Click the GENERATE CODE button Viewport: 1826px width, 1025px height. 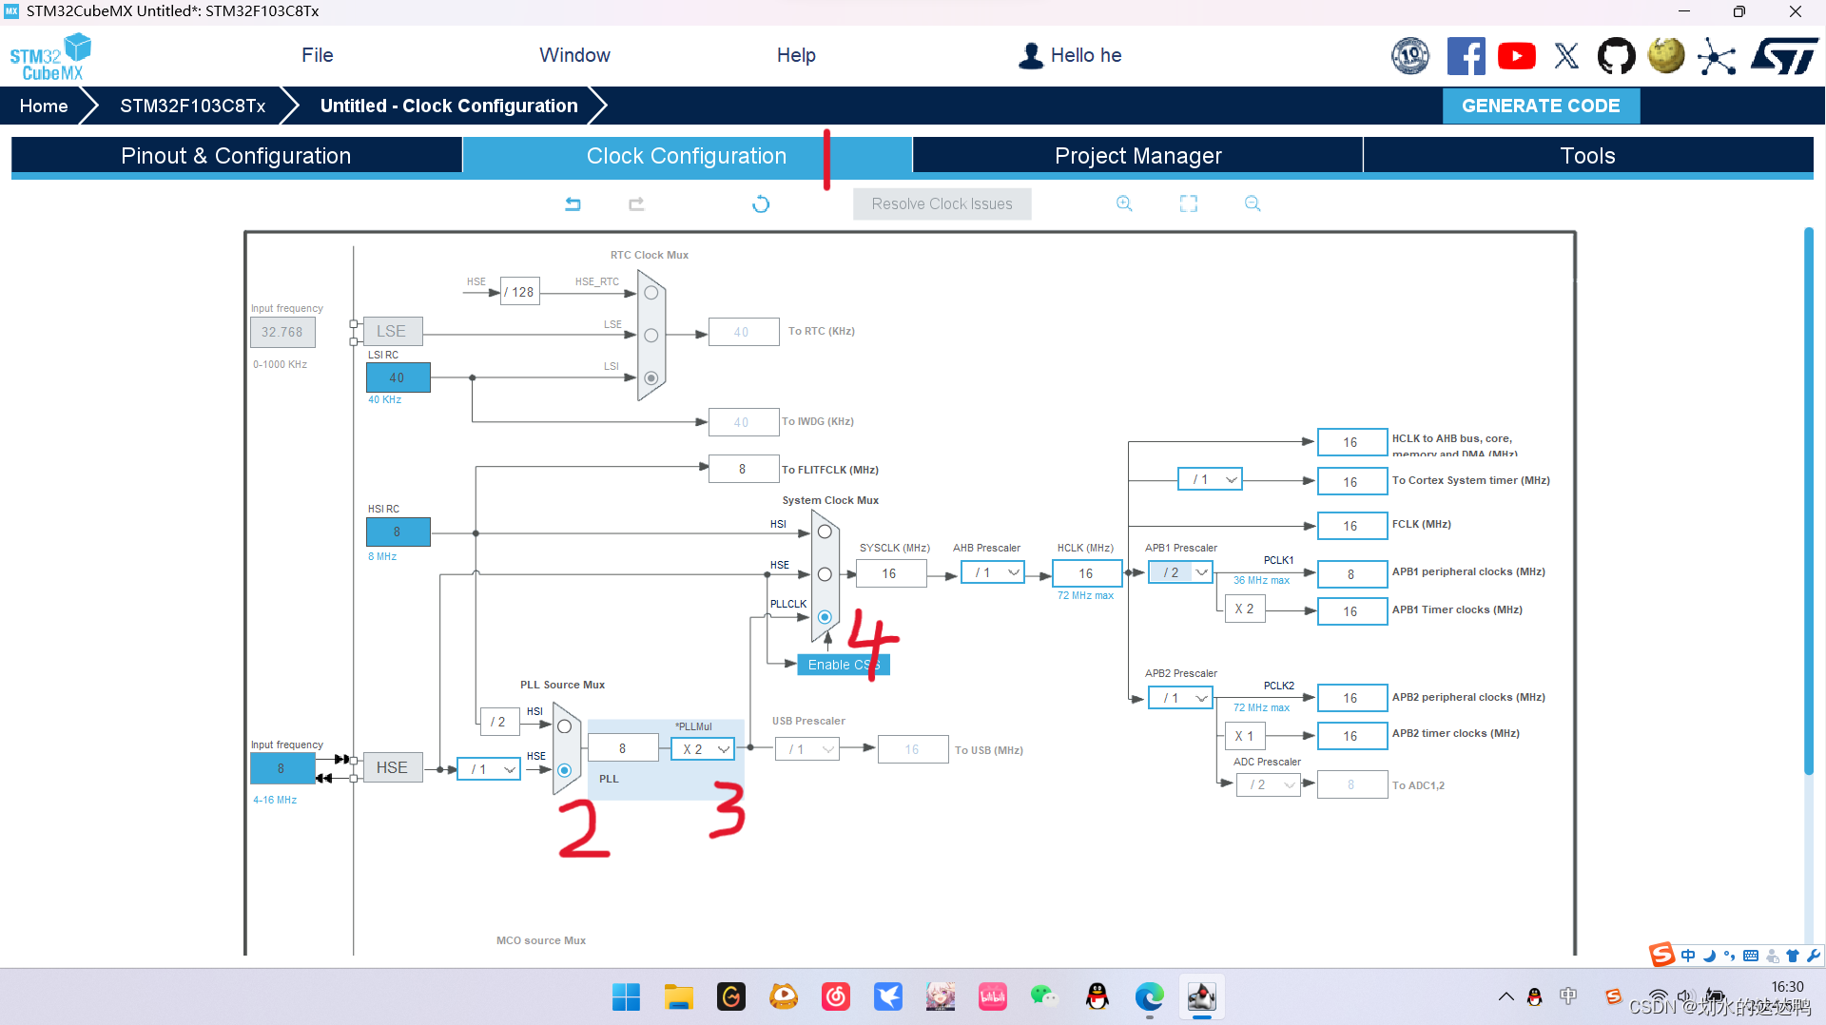[1541, 106]
